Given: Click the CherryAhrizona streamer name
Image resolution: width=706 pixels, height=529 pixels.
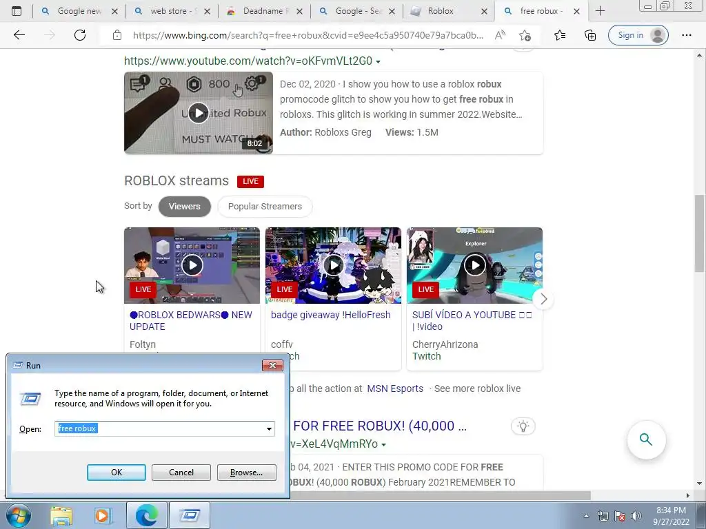Looking at the screenshot, I should click(x=445, y=344).
